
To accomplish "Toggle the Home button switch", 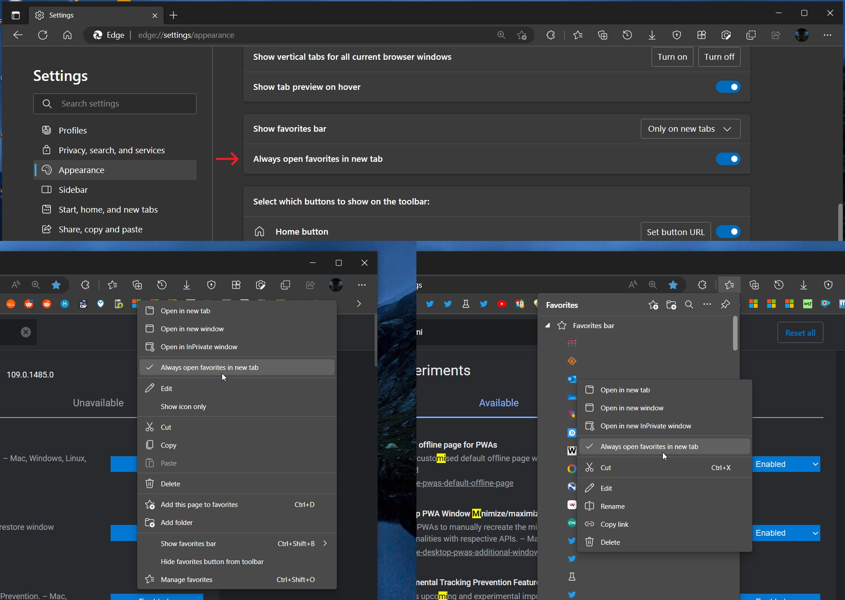I will (728, 231).
